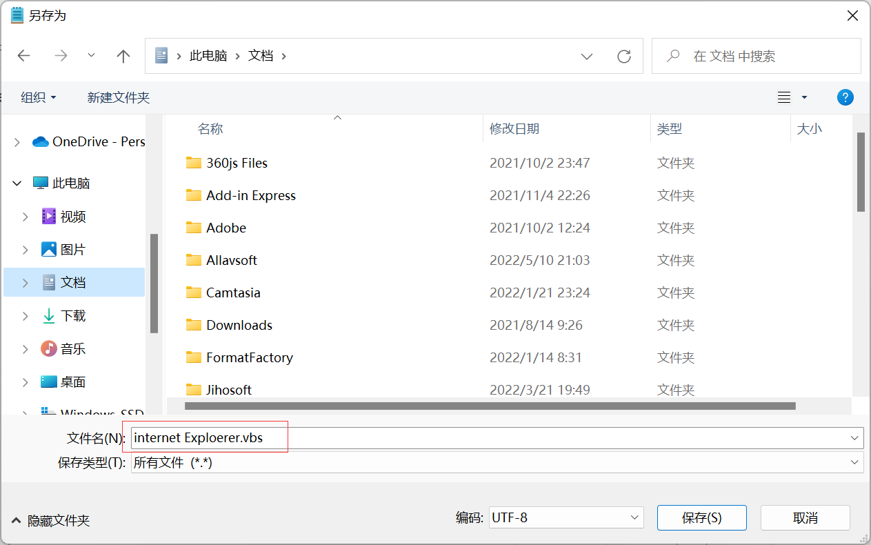871x545 pixels.
Task: Collapse the 此电脑 tree node
Action: [17, 184]
